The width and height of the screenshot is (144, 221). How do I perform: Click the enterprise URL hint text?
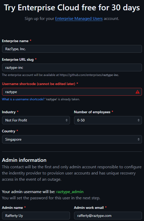coord(60,75)
